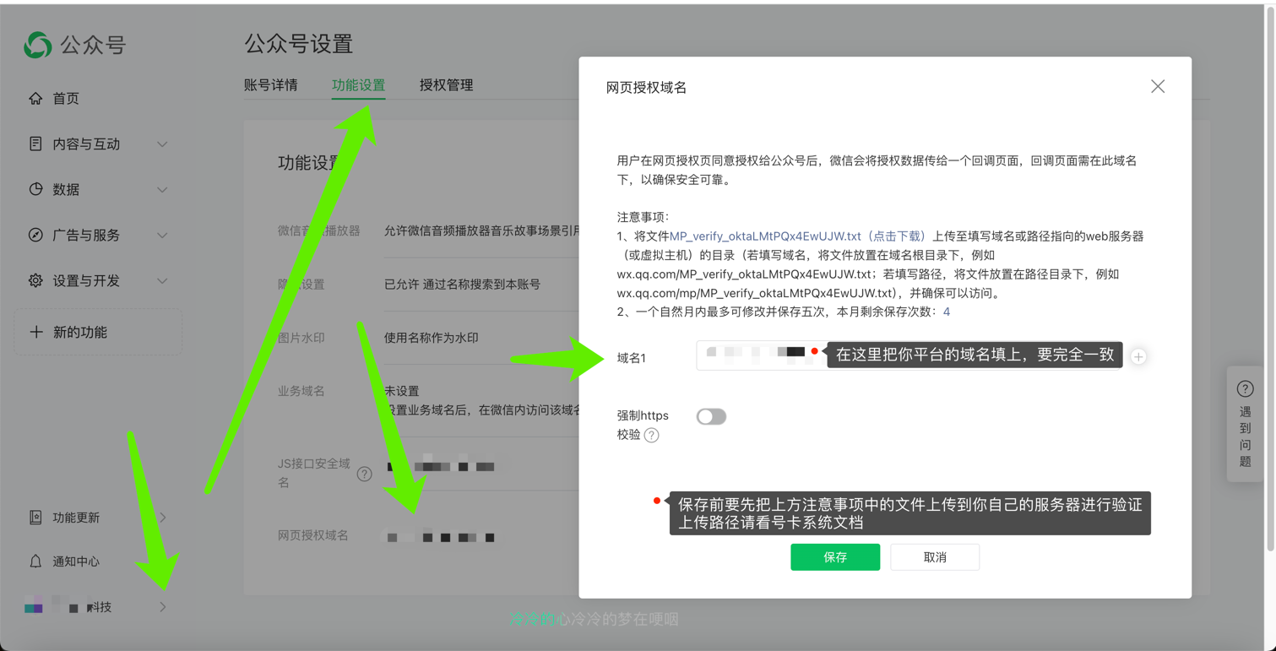Viewport: 1276px width, 651px height.
Task: Click the help icon next to JS接口安全域名
Action: click(364, 474)
